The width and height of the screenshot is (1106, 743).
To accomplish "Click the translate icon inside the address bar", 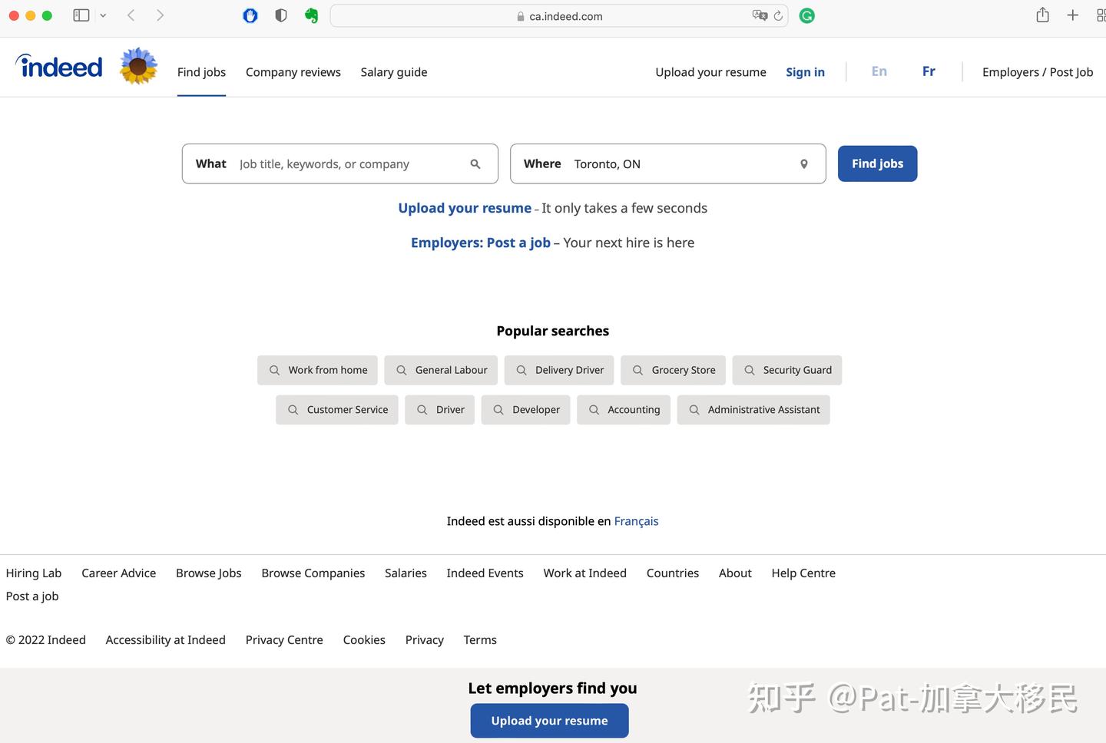I will pos(759,15).
